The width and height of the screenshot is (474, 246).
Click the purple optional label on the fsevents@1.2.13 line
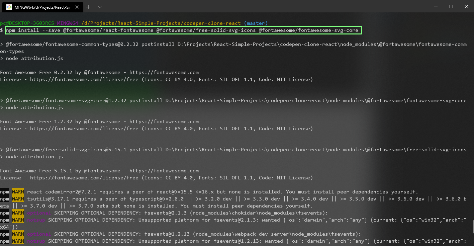coord(39,234)
